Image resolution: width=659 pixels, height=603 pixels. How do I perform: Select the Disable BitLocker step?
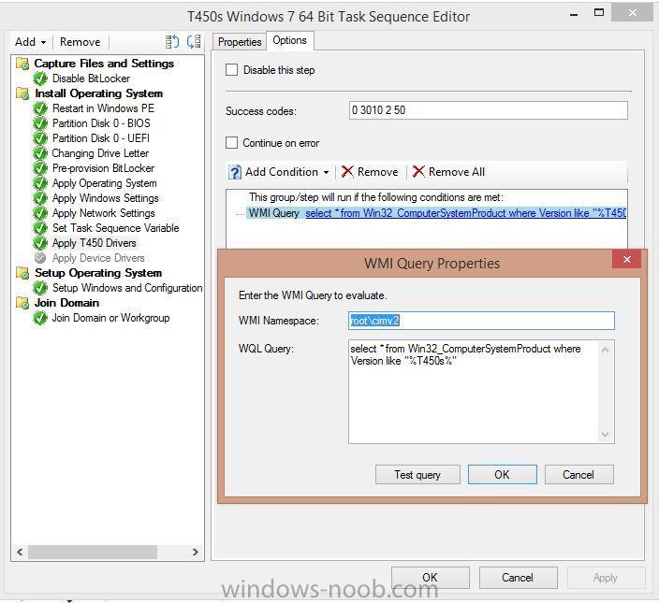point(91,79)
